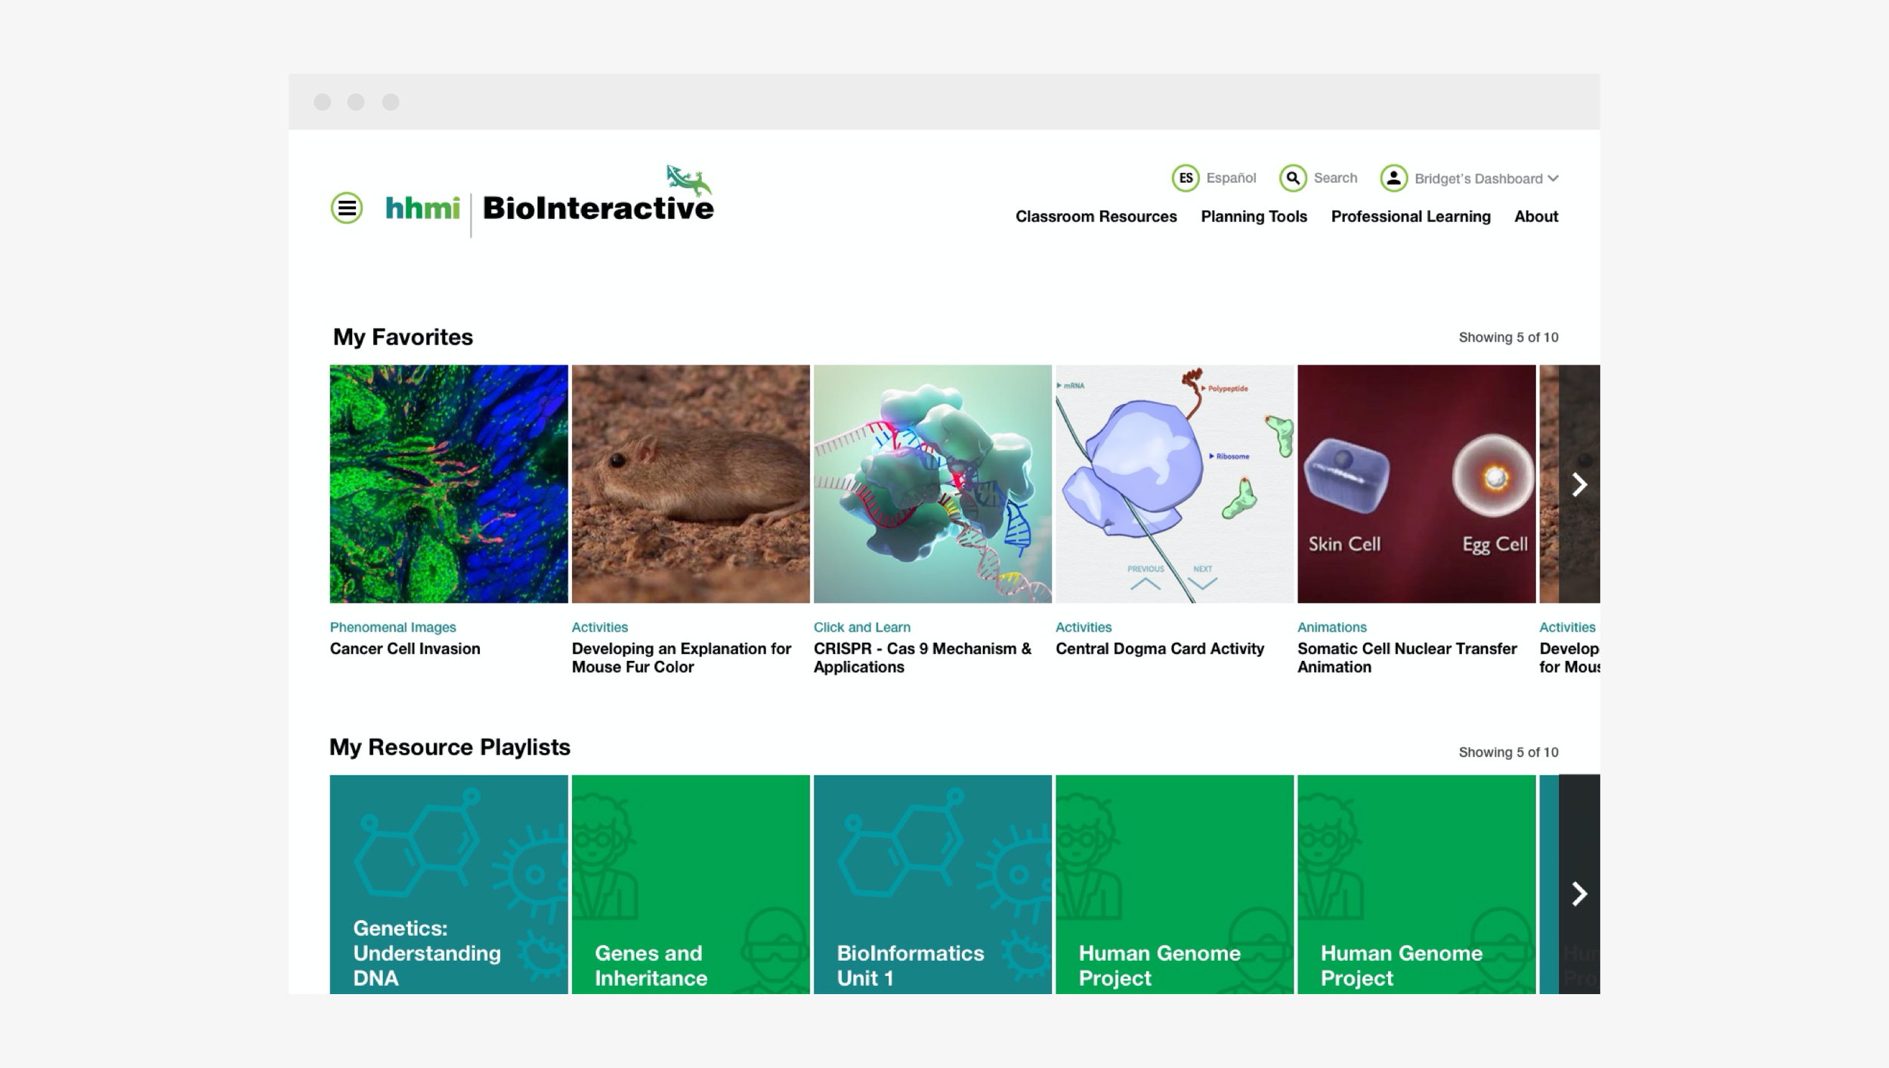Open Cancer Cell Invasion title link

(x=405, y=649)
